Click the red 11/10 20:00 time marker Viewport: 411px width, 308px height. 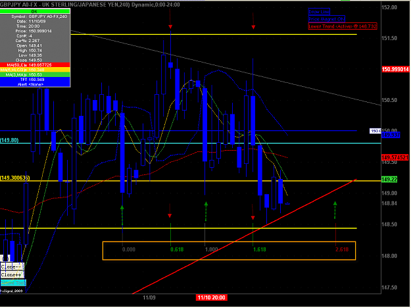coord(211,297)
